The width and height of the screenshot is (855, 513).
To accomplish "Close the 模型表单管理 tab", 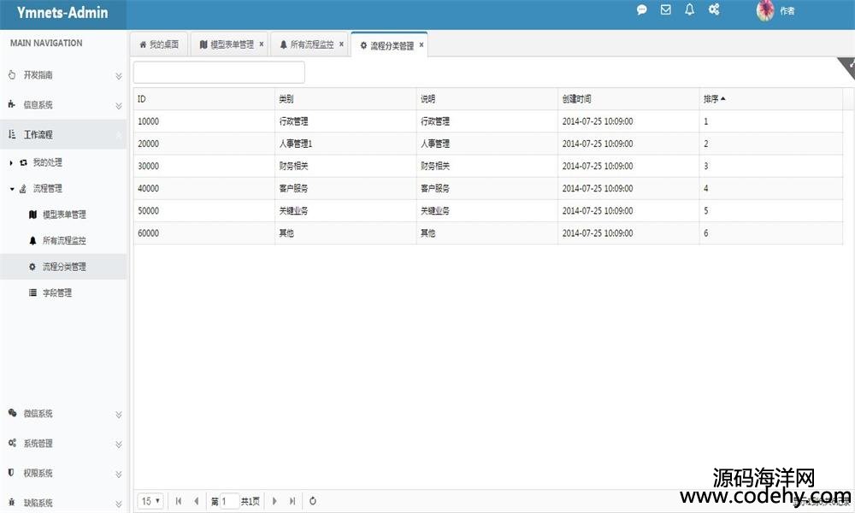I will click(x=261, y=44).
